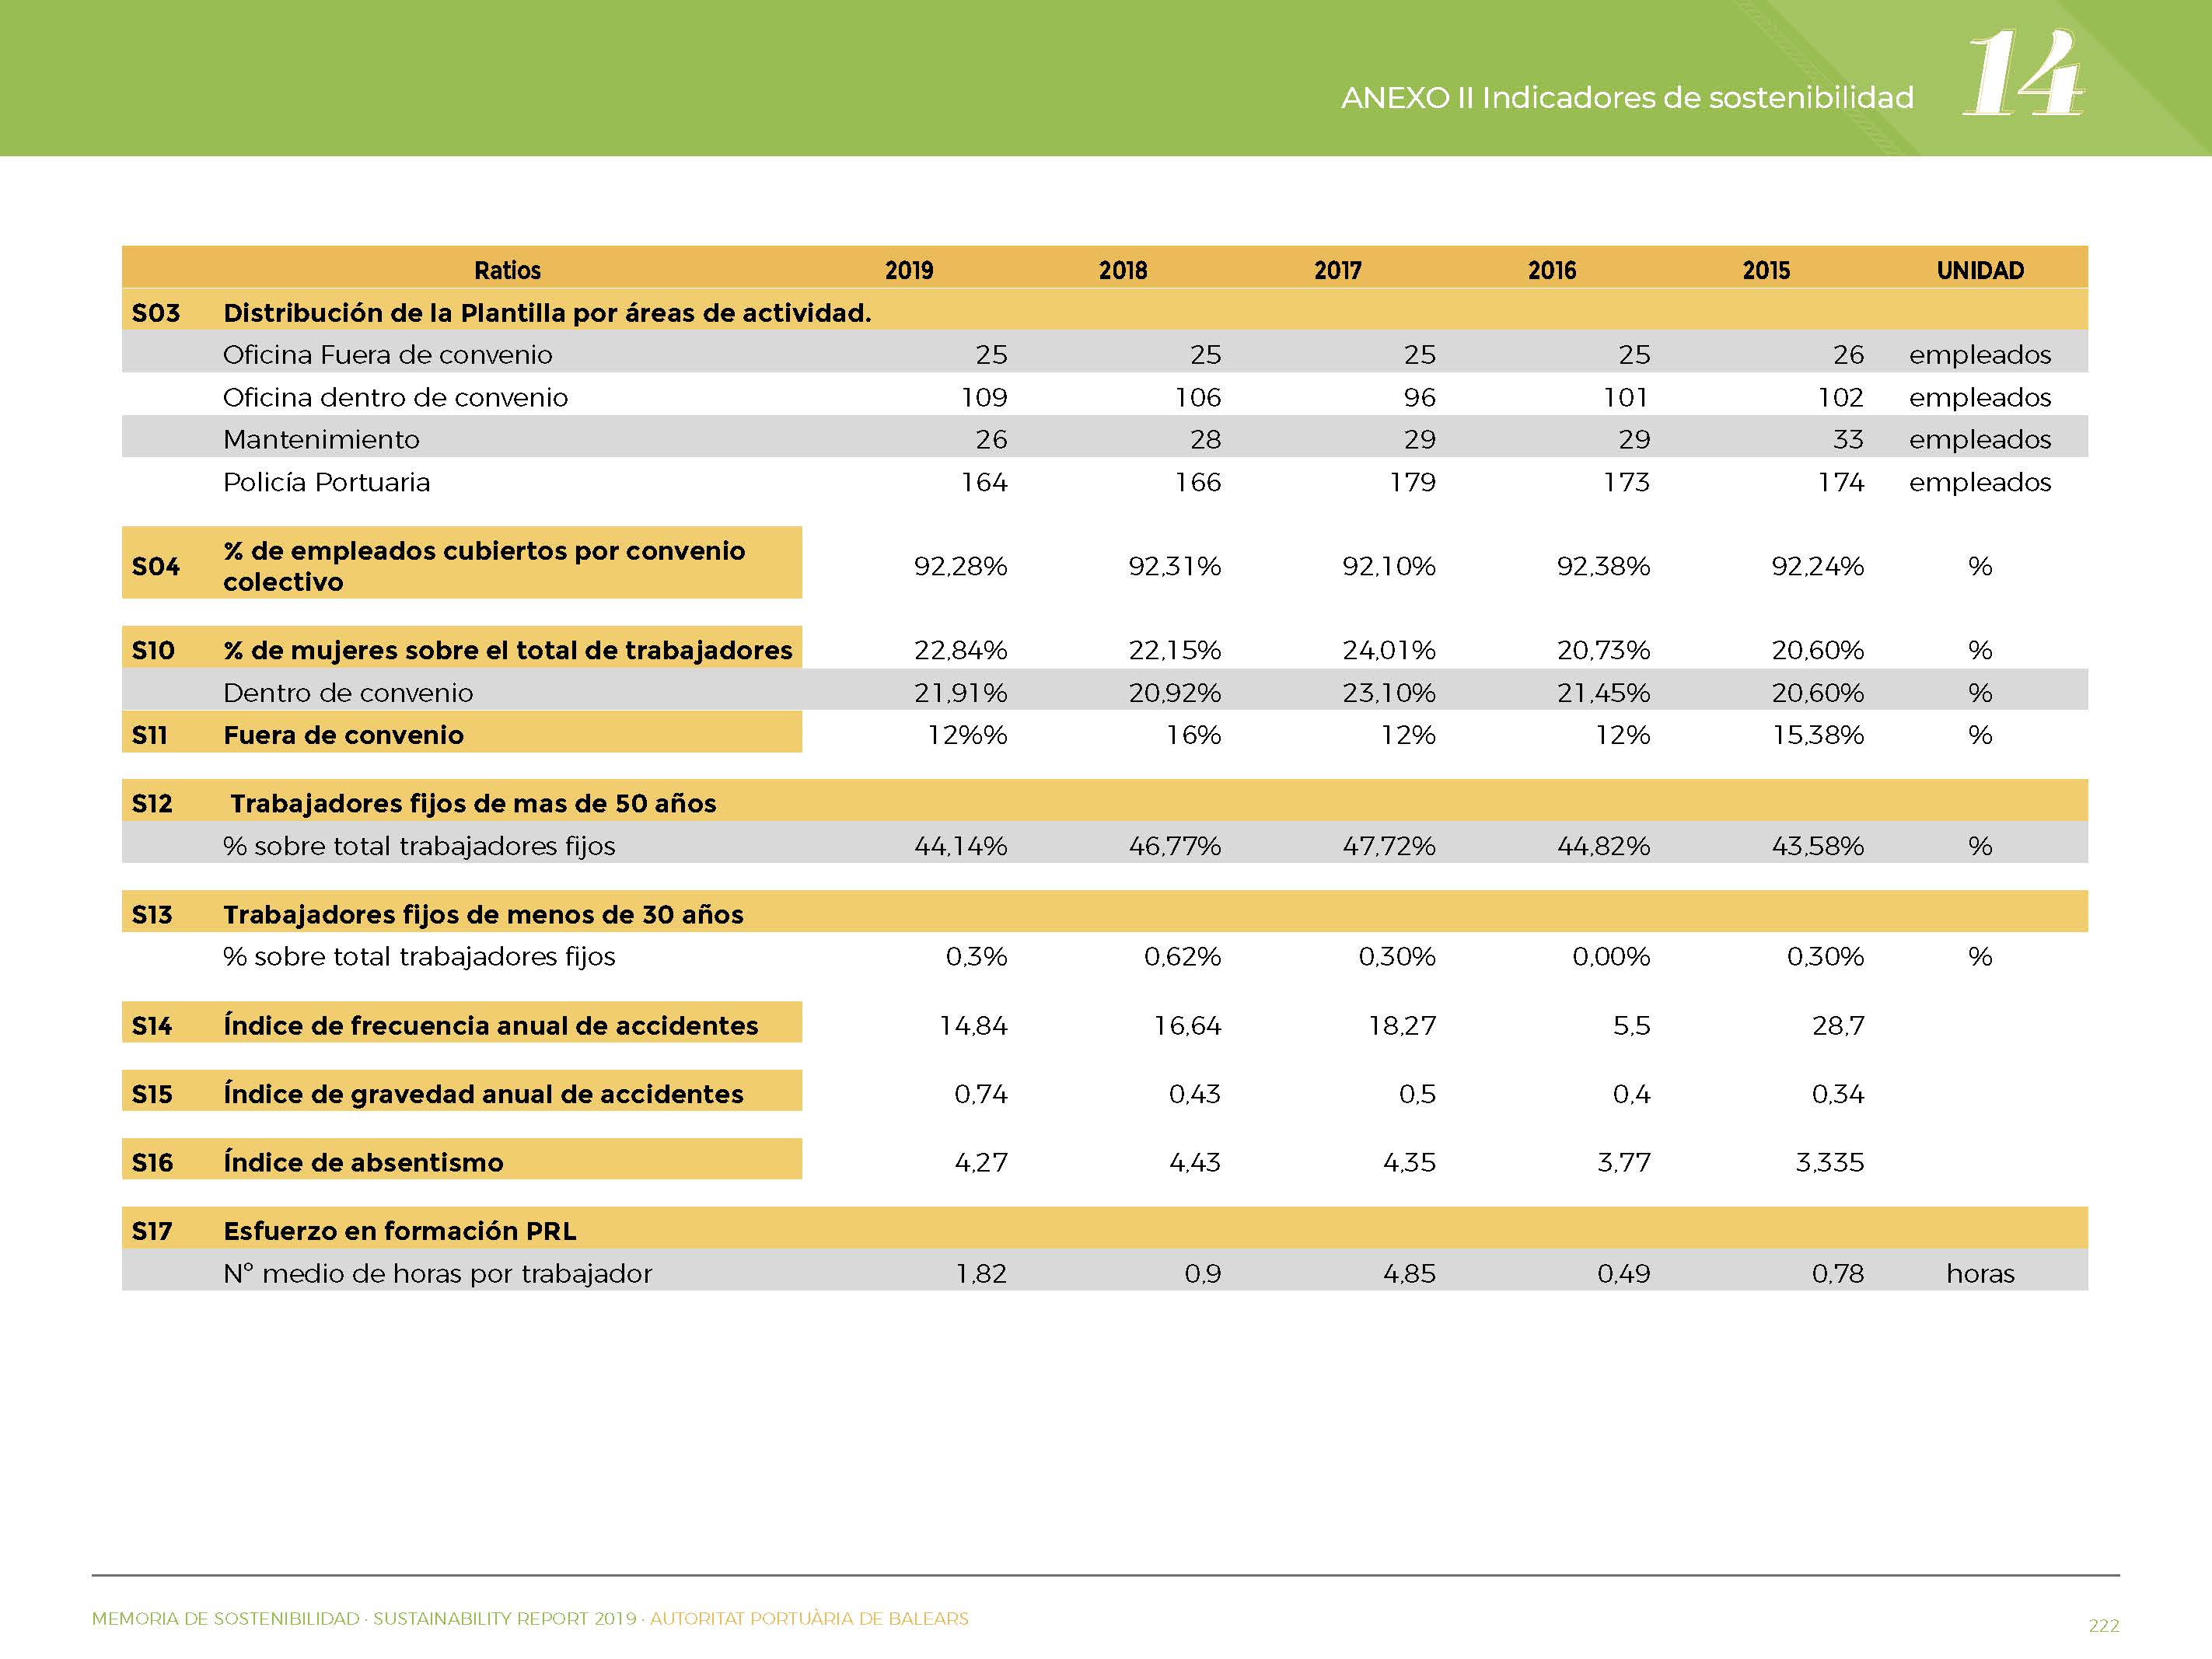Click the S14 'Índice de frecuencia anual de accidentes' heading
The height and width of the screenshot is (1659, 2212).
(490, 1025)
